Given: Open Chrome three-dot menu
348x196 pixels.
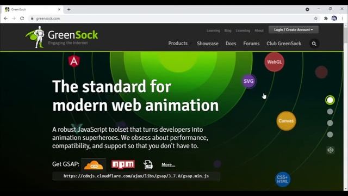Looking at the screenshot, I should [342, 19].
